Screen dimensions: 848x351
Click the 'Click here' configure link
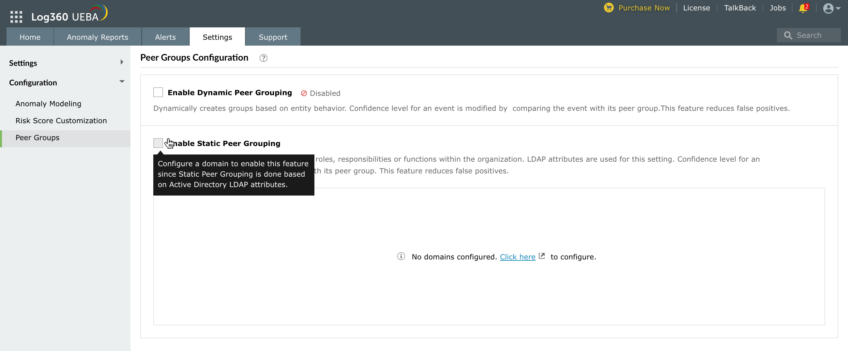[517, 257]
